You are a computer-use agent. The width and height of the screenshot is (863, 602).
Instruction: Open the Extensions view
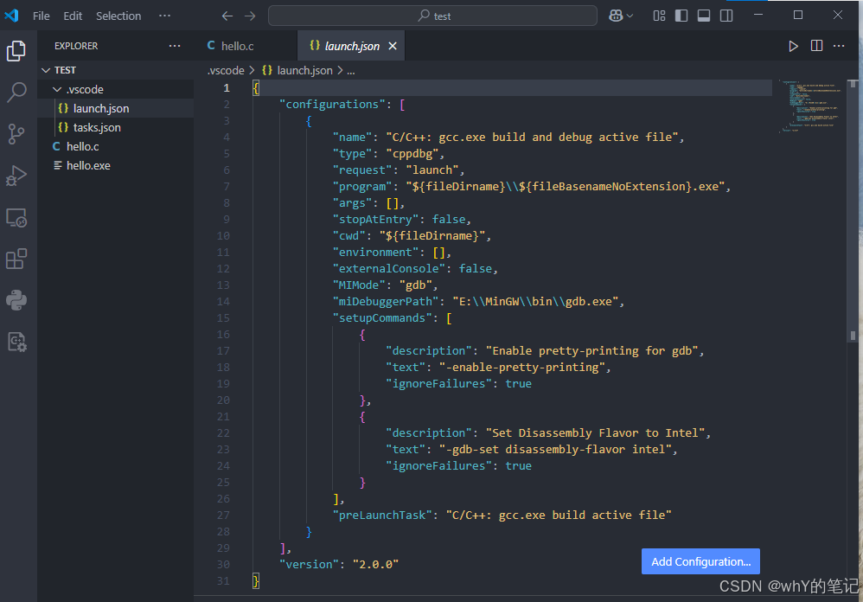click(16, 259)
